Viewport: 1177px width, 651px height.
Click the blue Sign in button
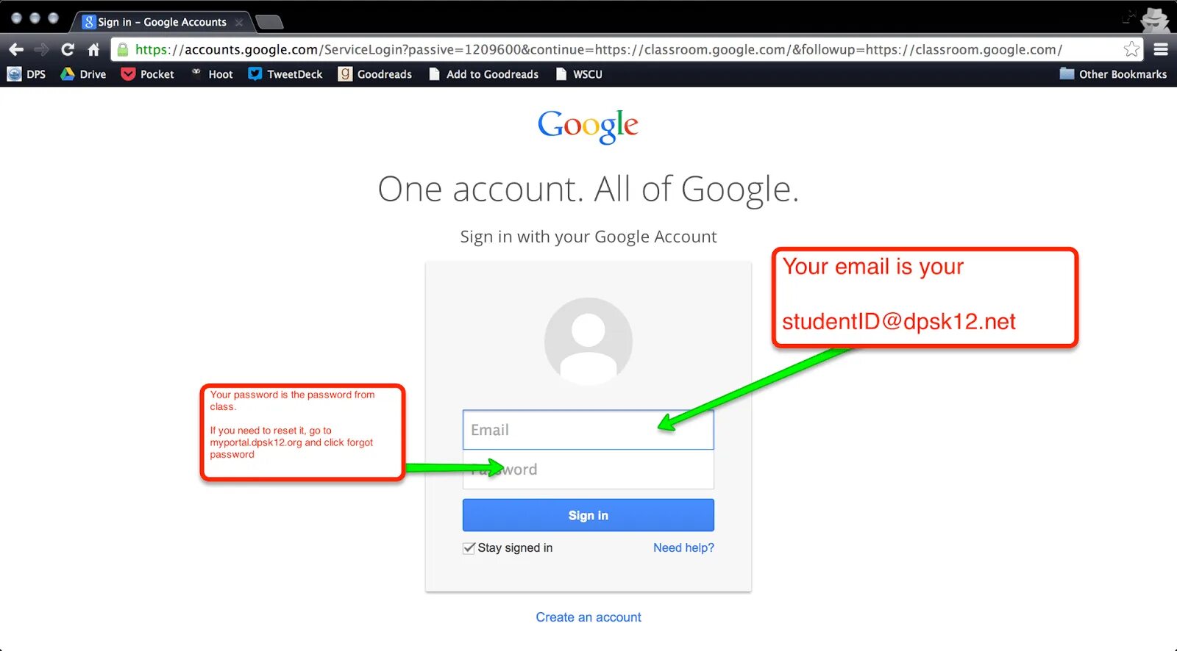[x=588, y=515]
